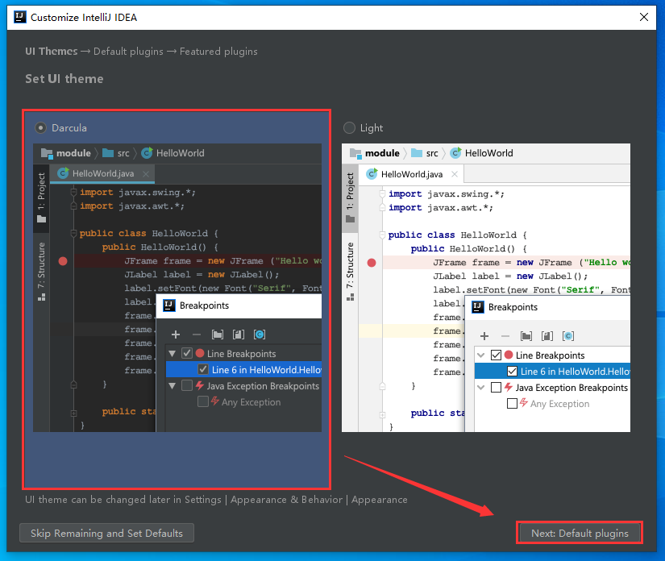This screenshot has height=561, width=665.
Task: Select the Light theme radio button
Action: [x=349, y=127]
